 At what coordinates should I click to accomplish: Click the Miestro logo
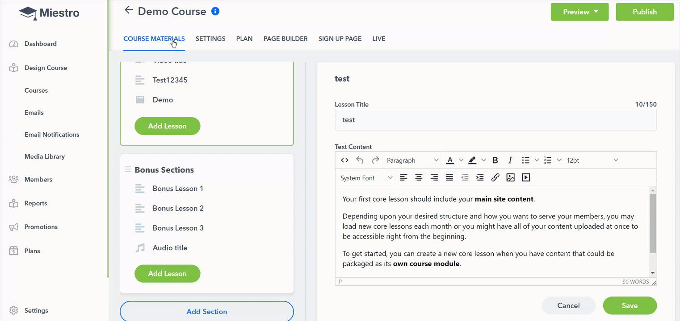click(x=49, y=13)
